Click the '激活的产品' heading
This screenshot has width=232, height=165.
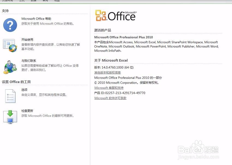pos(103,30)
